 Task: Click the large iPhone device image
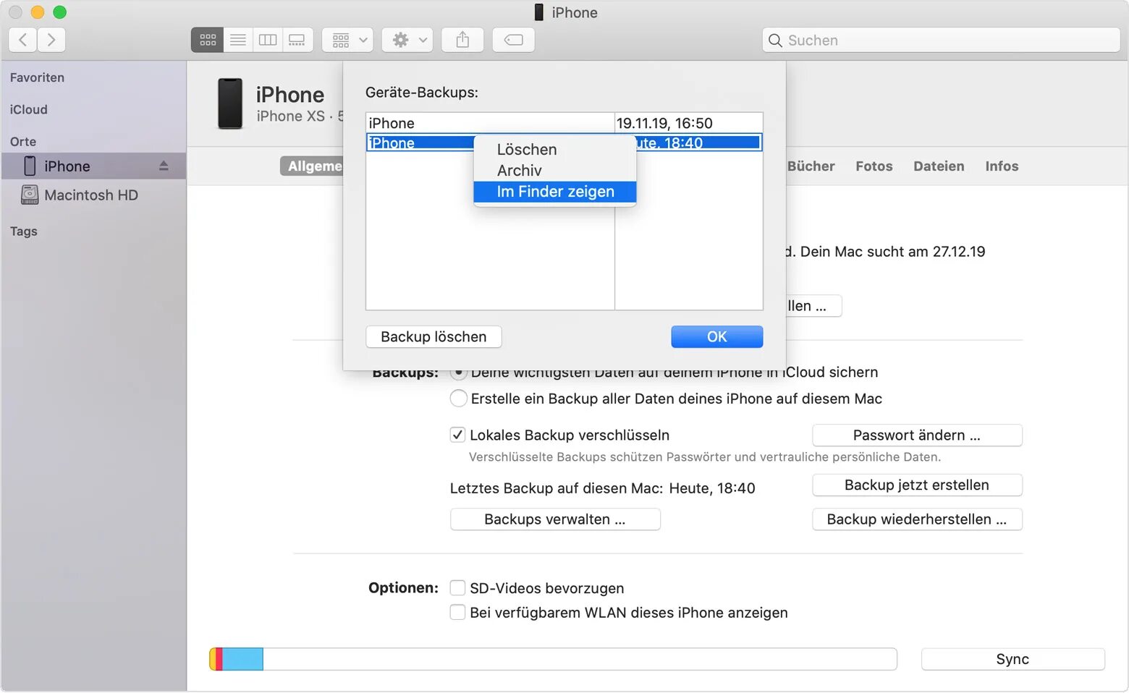[230, 103]
